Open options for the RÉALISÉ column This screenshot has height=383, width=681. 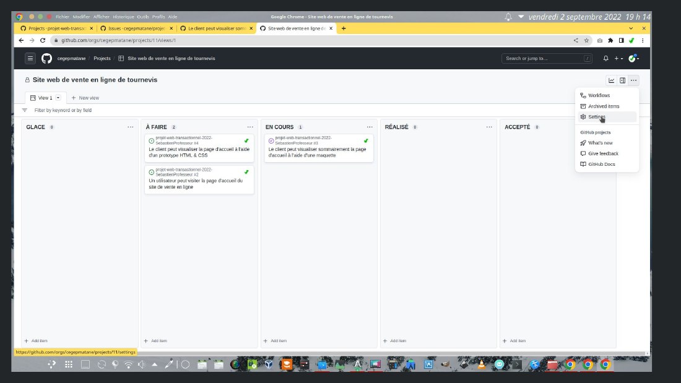489,127
